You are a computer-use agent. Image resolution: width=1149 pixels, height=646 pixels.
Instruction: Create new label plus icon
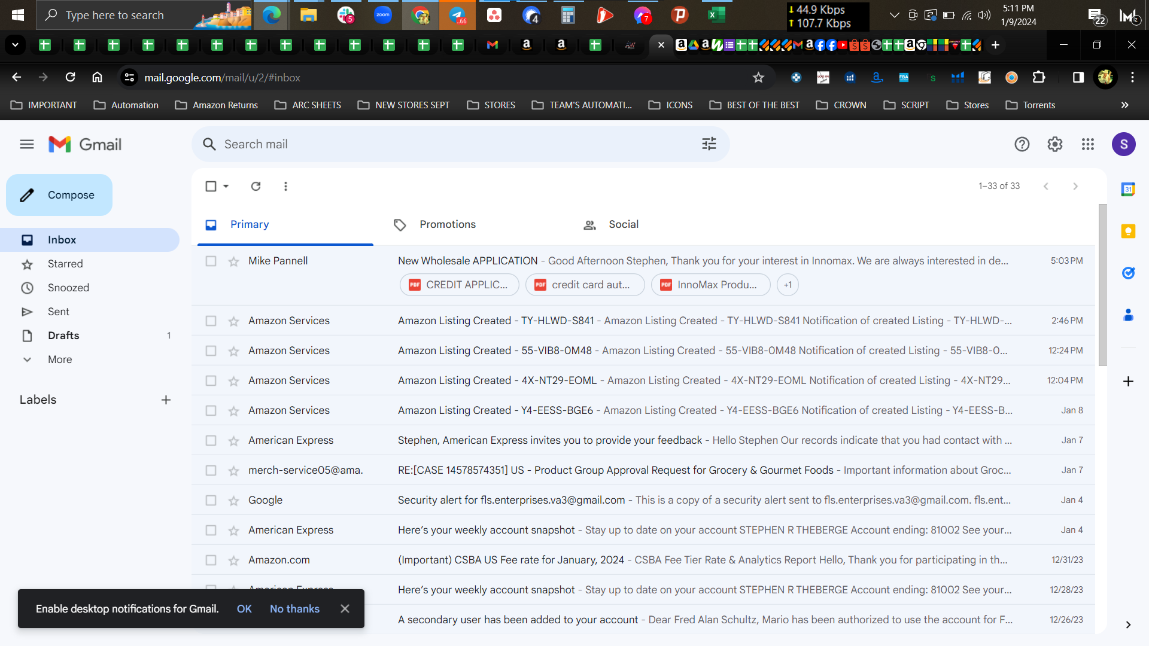pyautogui.click(x=166, y=400)
